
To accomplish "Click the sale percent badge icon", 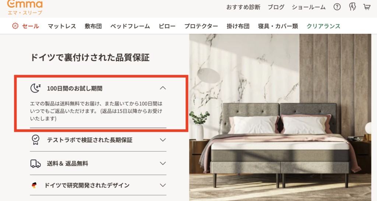I will (x=15, y=26).
